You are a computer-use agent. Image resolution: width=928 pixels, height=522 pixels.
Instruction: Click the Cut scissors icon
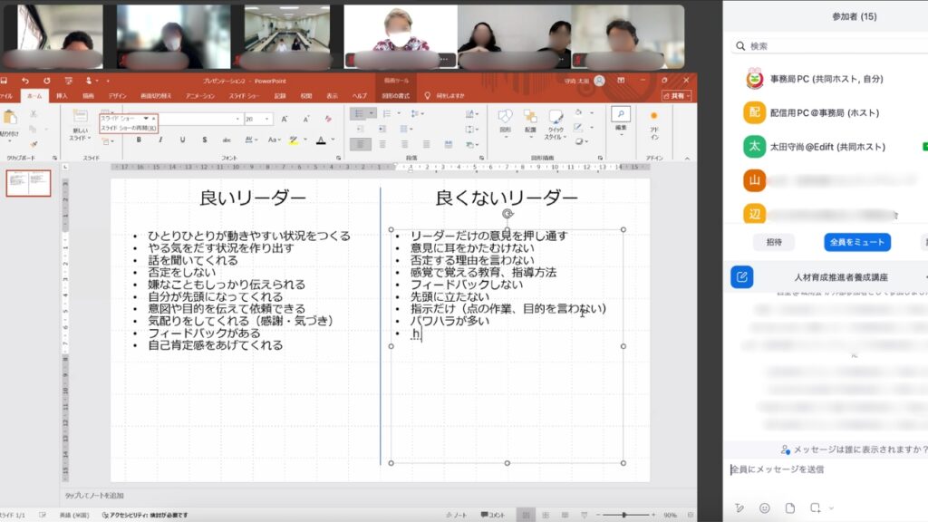tap(34, 113)
